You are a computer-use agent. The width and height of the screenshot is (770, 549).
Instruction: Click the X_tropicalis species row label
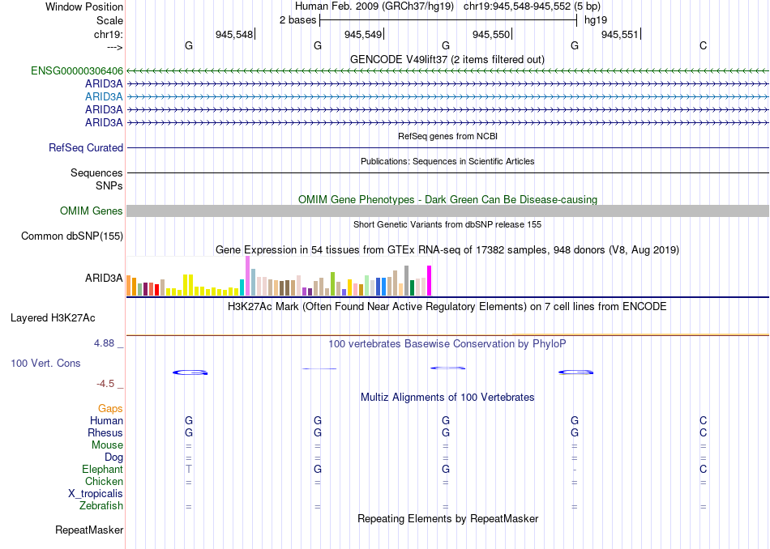(96, 494)
